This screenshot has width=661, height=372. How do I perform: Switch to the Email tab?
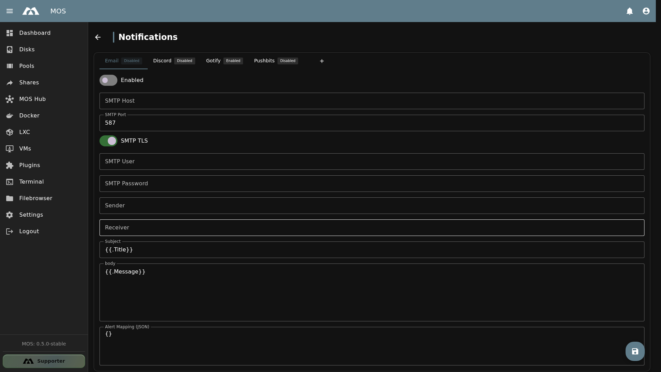coord(123,61)
